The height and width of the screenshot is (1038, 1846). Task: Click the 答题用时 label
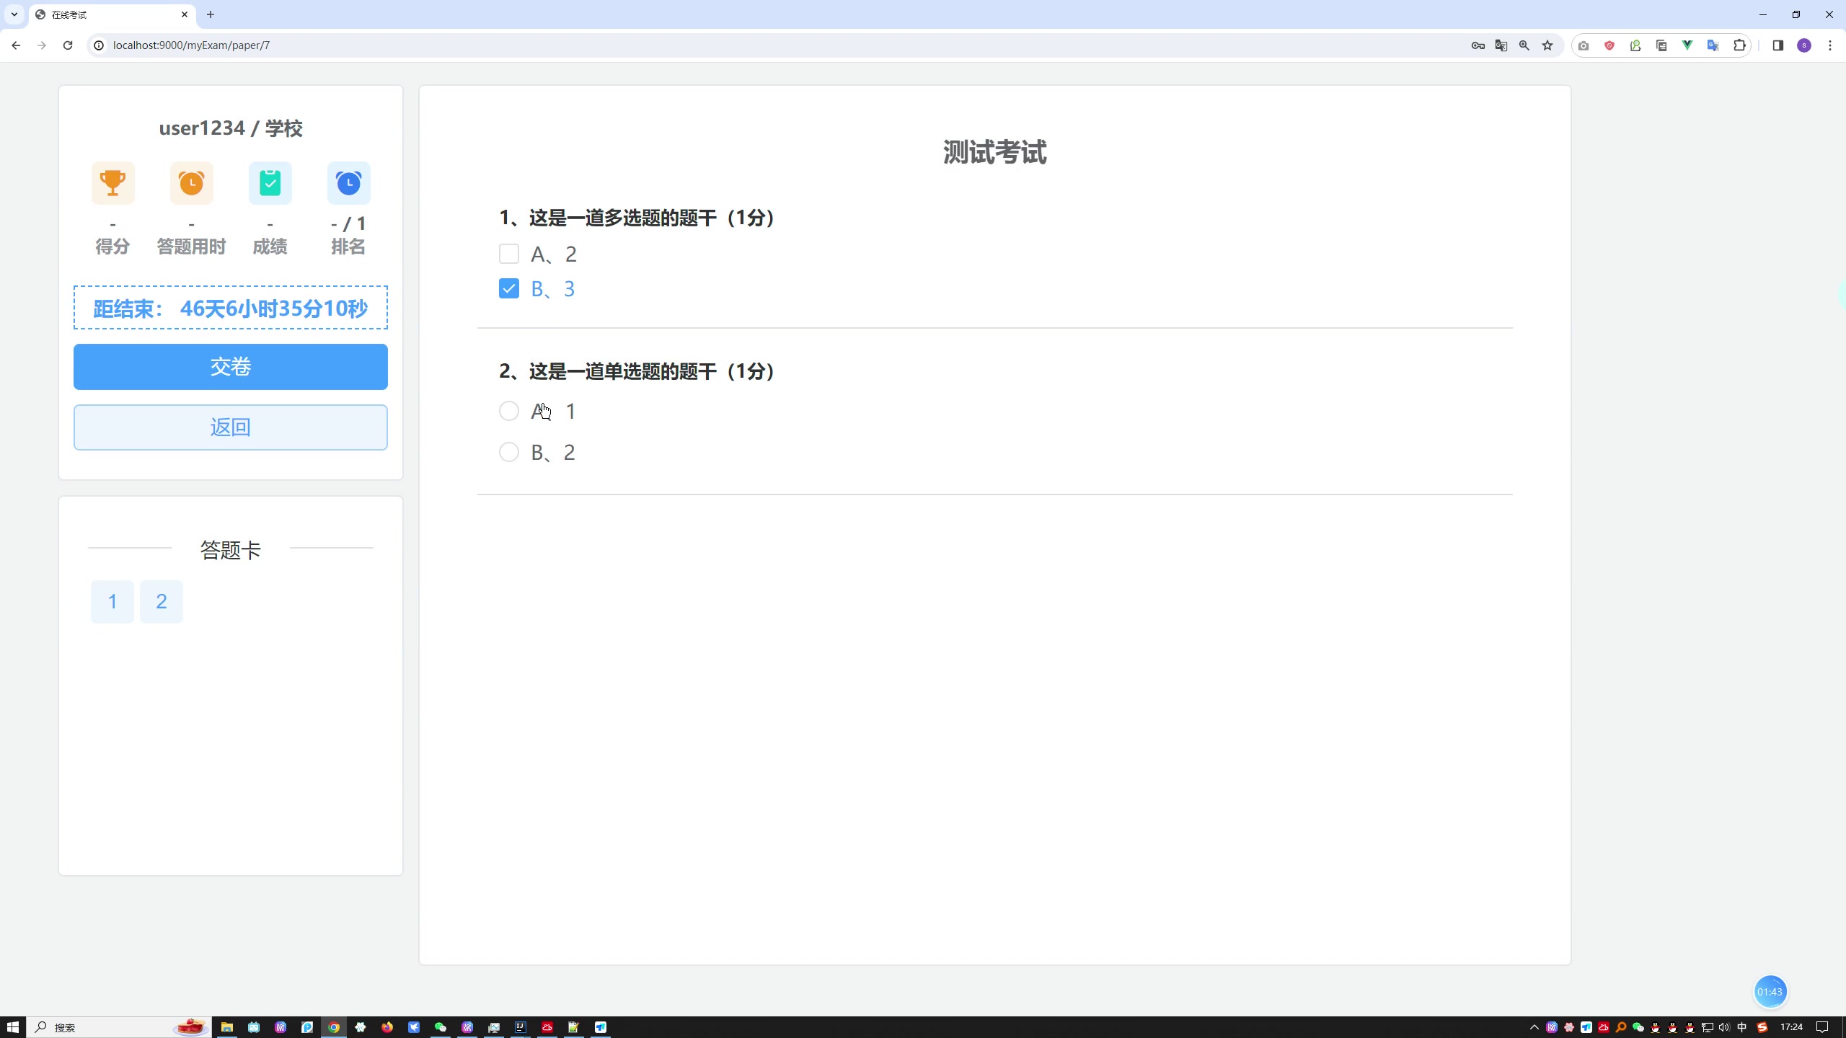click(191, 247)
